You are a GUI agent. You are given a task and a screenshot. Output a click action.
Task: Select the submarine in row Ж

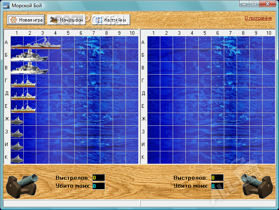pos(17,120)
